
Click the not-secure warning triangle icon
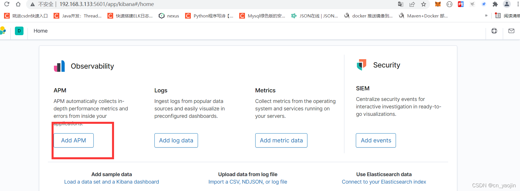(x=33, y=4)
